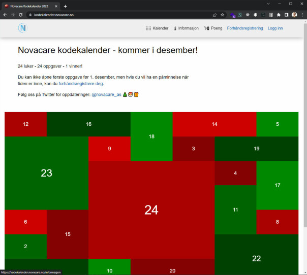Click the lock icon in address bar
Screen dimensions: 307x275
30,15
